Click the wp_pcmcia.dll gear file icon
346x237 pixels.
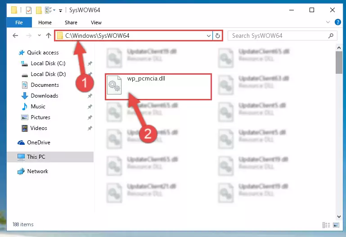[x=114, y=85]
